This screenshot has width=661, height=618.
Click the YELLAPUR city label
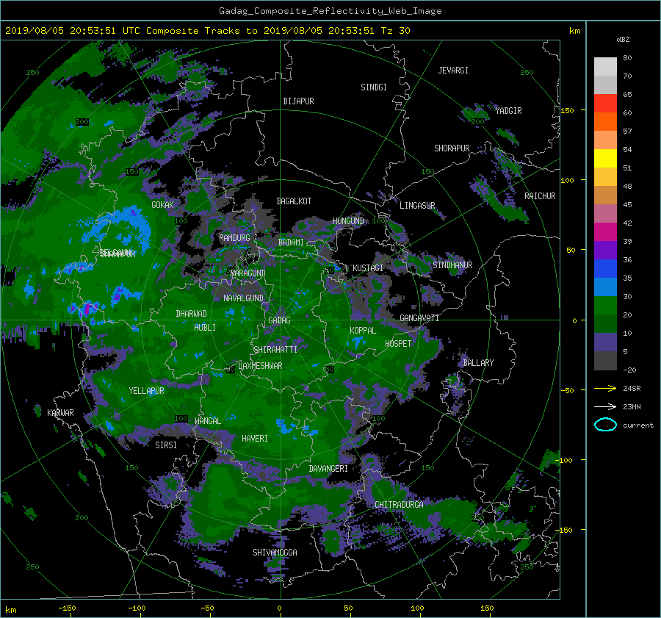coord(146,391)
